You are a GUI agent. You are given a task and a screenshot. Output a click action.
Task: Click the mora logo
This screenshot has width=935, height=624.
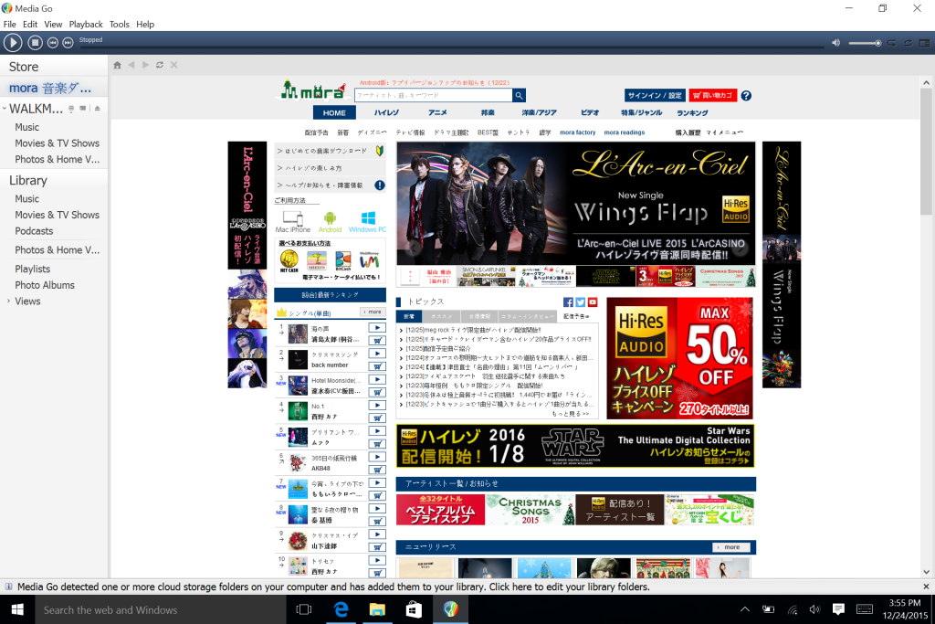(x=313, y=90)
